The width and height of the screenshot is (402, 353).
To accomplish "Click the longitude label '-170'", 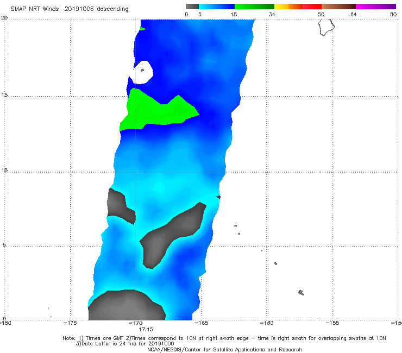I will pos(135,323).
